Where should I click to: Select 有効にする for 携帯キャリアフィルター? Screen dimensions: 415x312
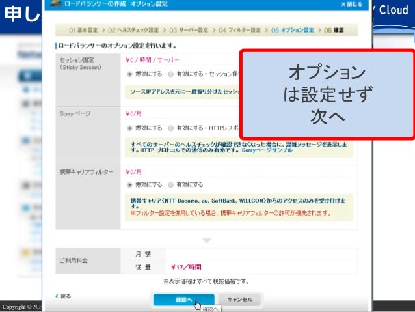tap(170, 184)
